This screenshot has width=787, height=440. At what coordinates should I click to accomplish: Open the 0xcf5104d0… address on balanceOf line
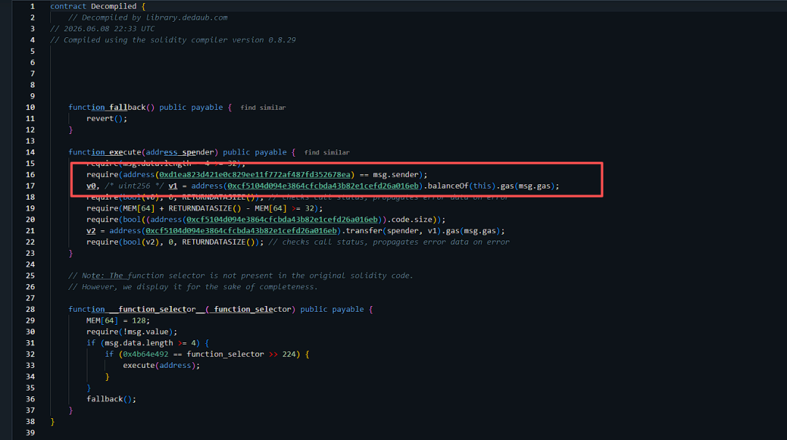click(x=323, y=186)
